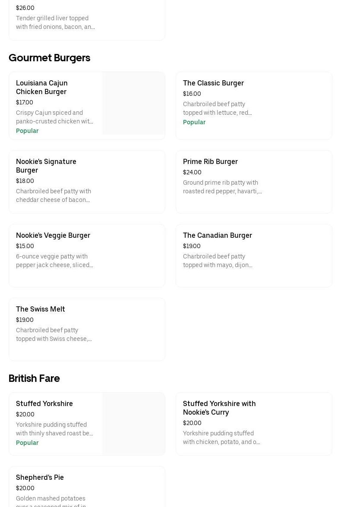
Task: Open The Canadian Burger item
Action: tap(217, 235)
